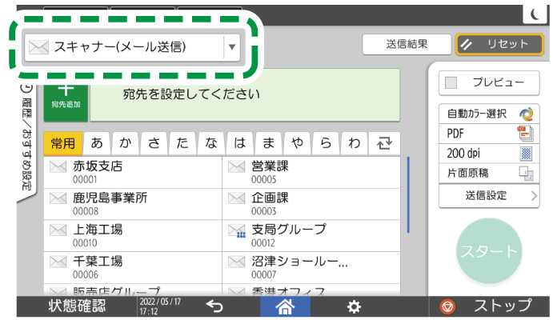Select destination 赤坂支店 00001
Screen dimensions: 553x320
point(133,172)
